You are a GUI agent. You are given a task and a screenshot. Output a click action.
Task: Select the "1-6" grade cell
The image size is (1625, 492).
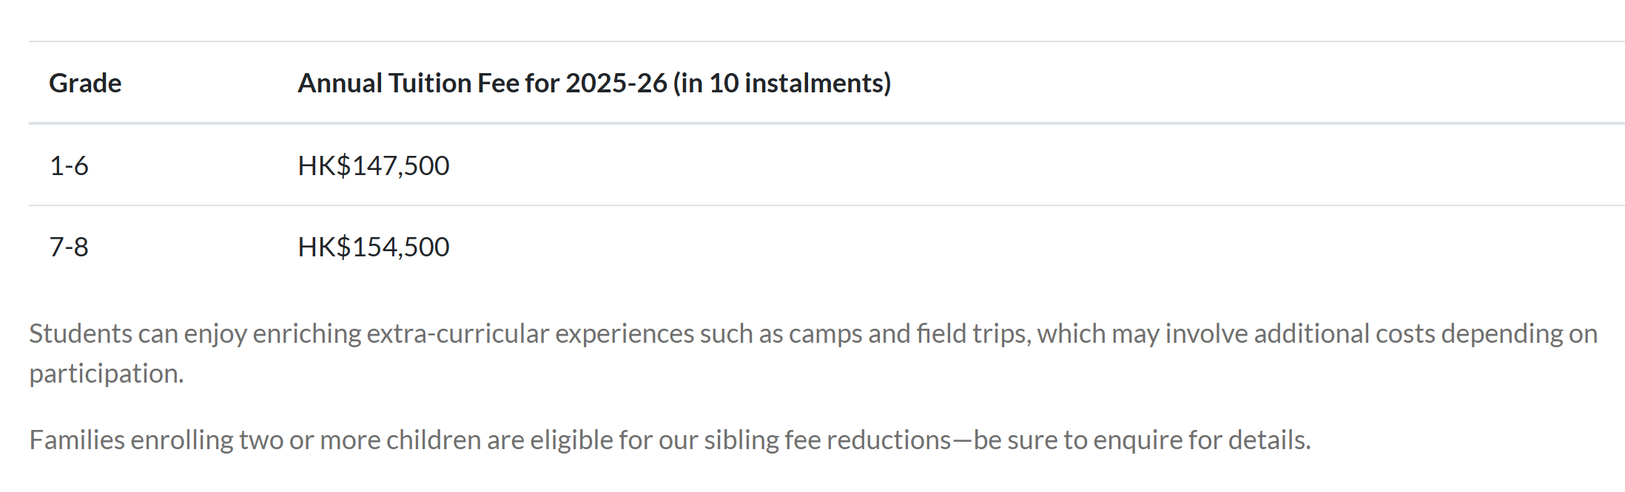69,165
